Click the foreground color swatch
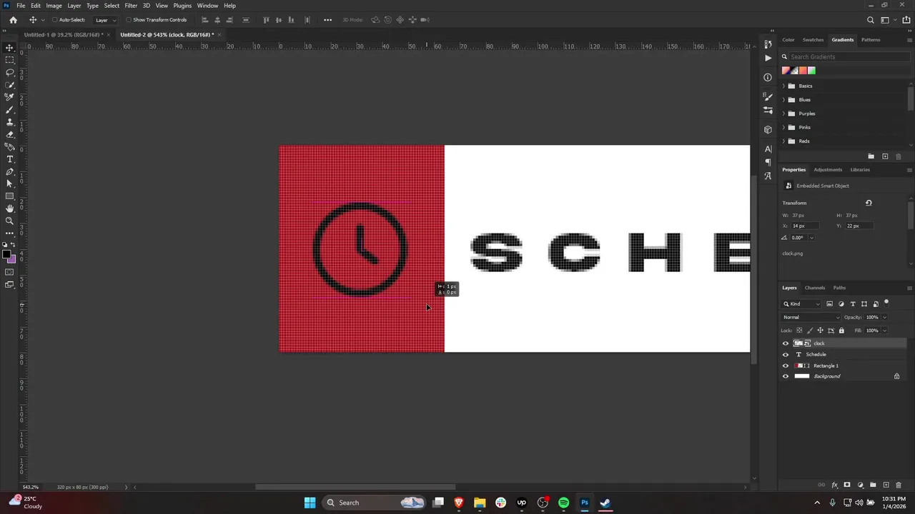 tap(6, 254)
